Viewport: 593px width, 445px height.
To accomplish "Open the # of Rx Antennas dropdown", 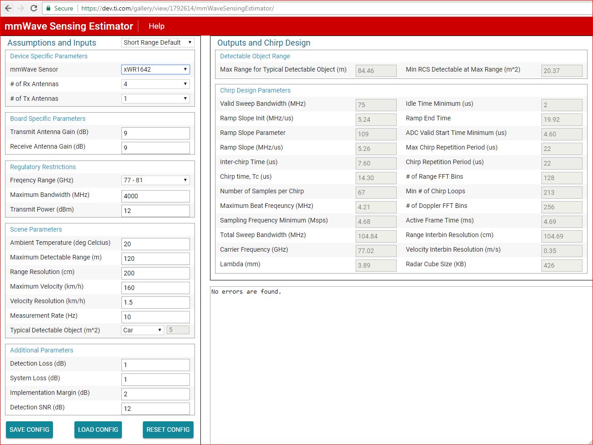I will click(x=156, y=84).
